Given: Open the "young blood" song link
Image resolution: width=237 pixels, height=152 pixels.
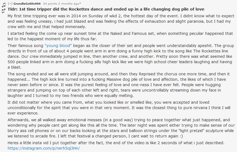Looking at the screenshot, I should point(58,46).
